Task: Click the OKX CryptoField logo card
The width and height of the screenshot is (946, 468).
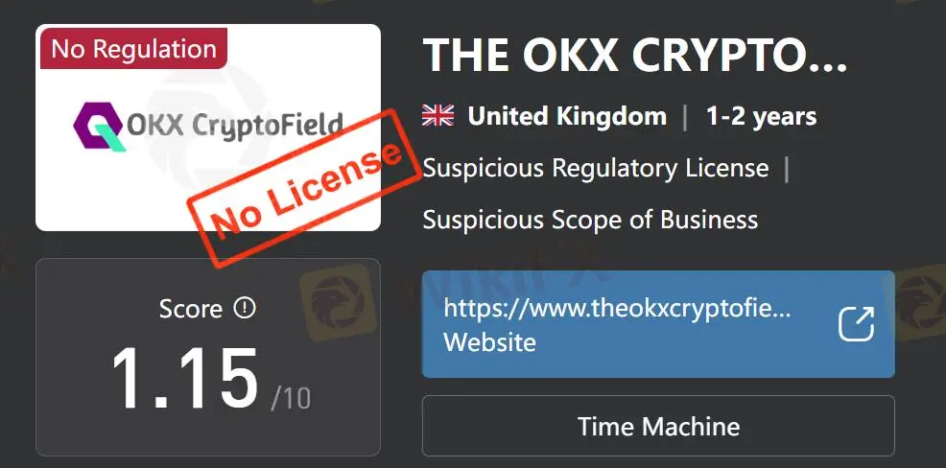Action: click(208, 128)
